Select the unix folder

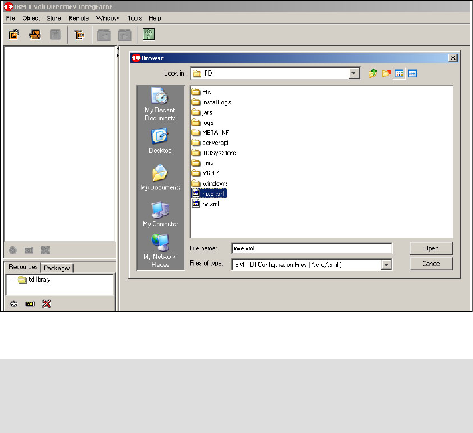click(203, 163)
